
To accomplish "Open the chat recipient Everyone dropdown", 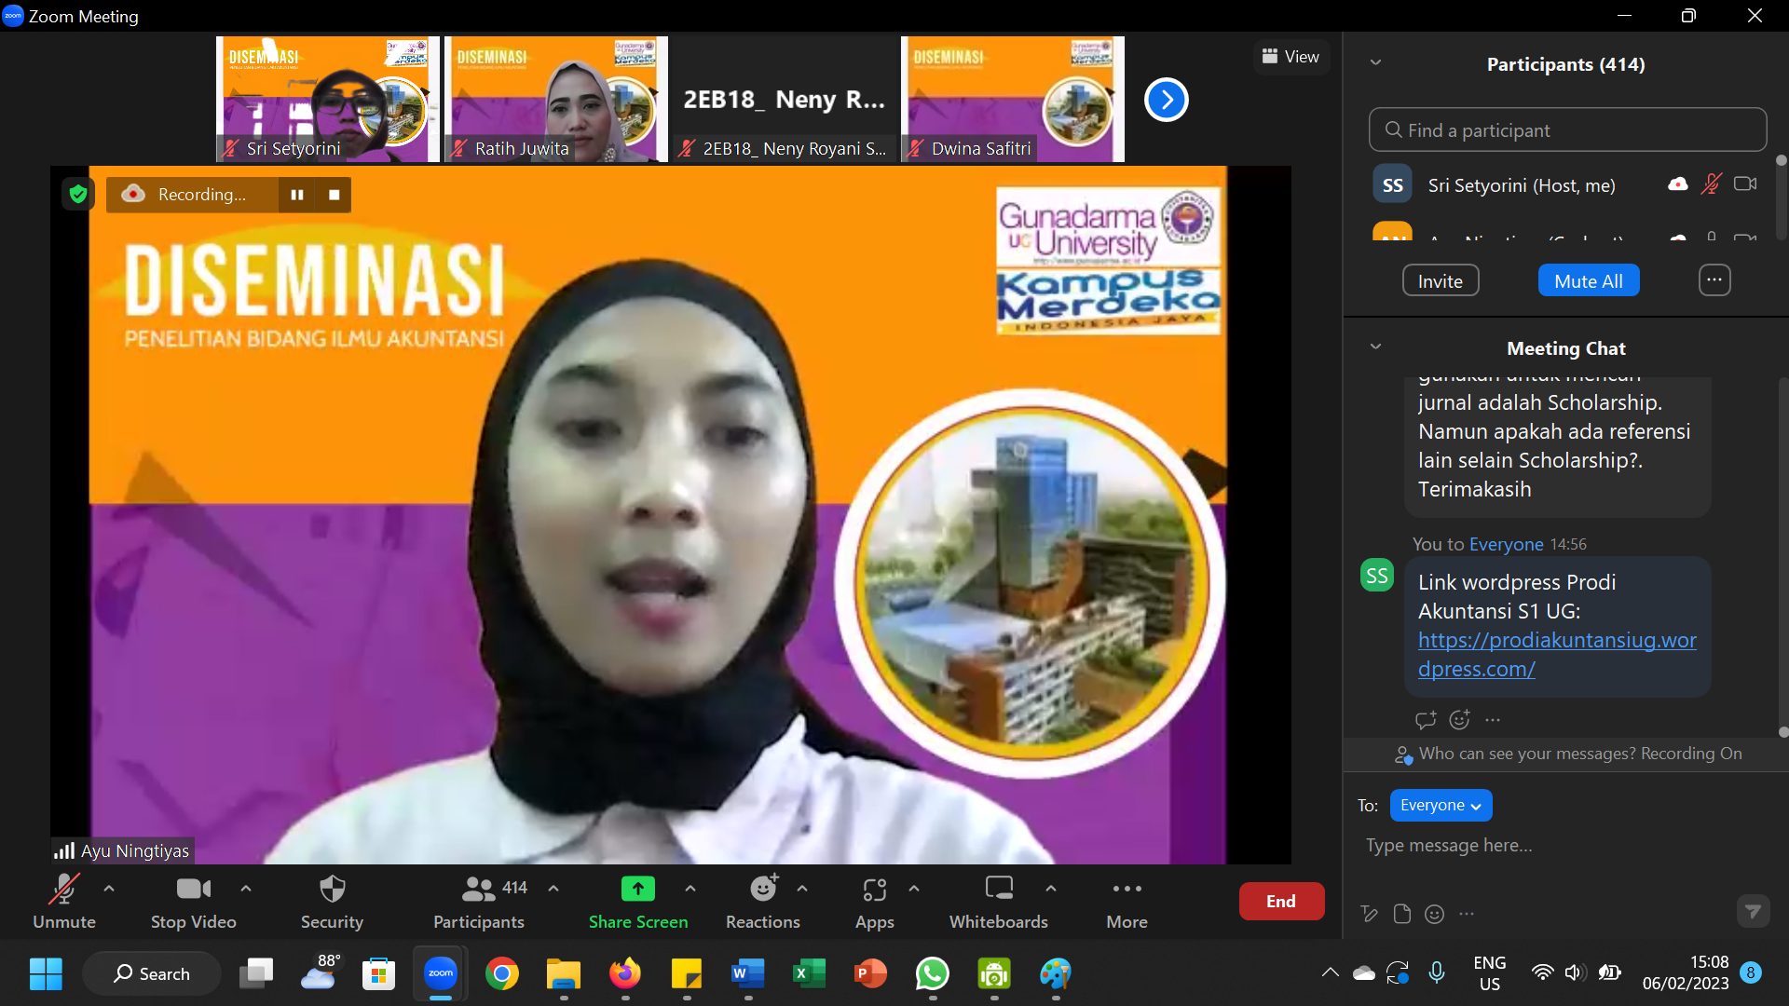I will pos(1441,806).
